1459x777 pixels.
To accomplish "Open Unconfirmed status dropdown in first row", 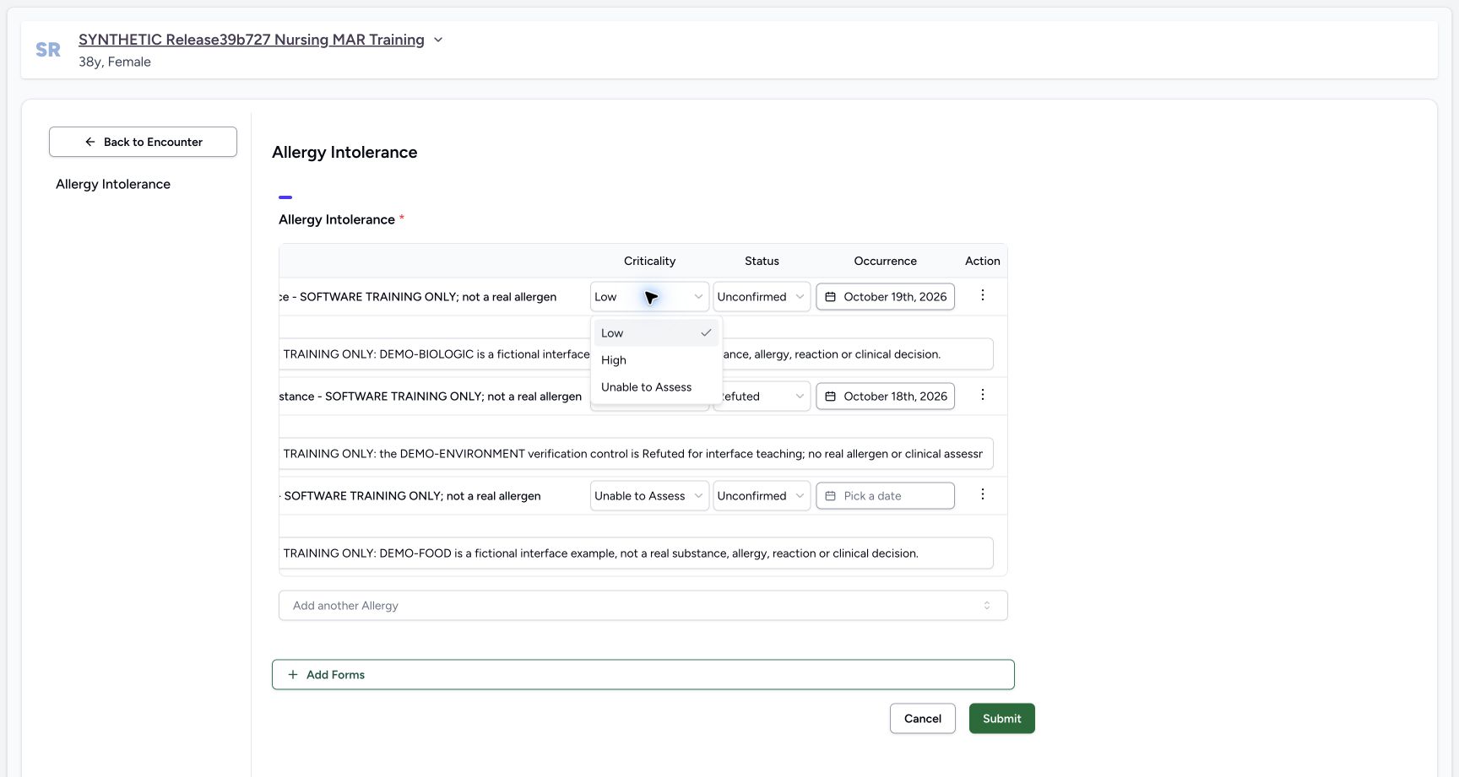I will [762, 296].
